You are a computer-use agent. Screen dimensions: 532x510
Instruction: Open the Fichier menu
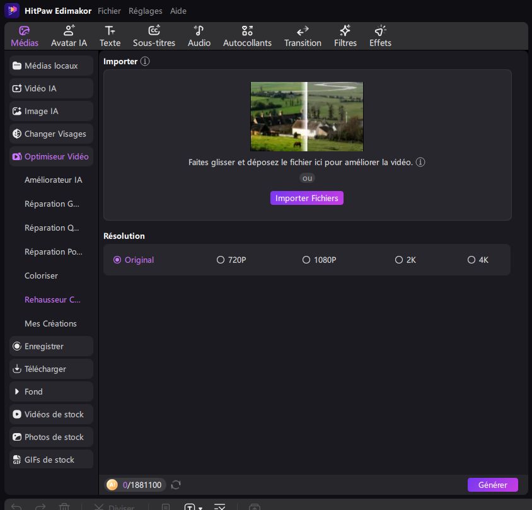[109, 11]
